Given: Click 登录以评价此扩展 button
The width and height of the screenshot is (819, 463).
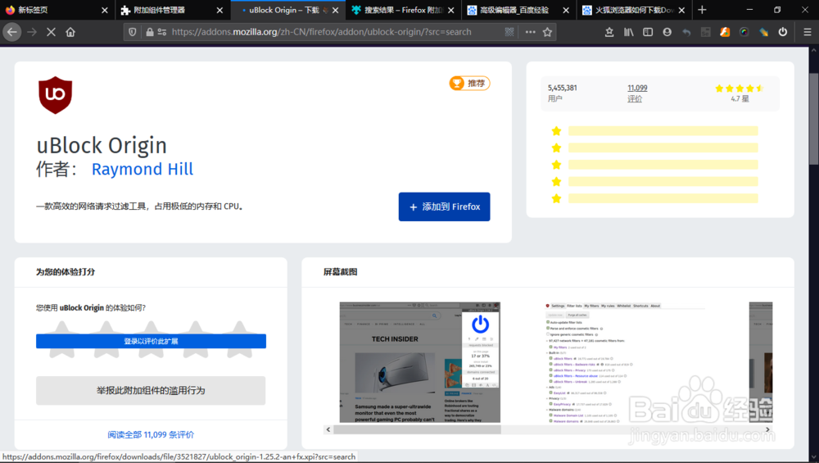Looking at the screenshot, I should 151,341.
